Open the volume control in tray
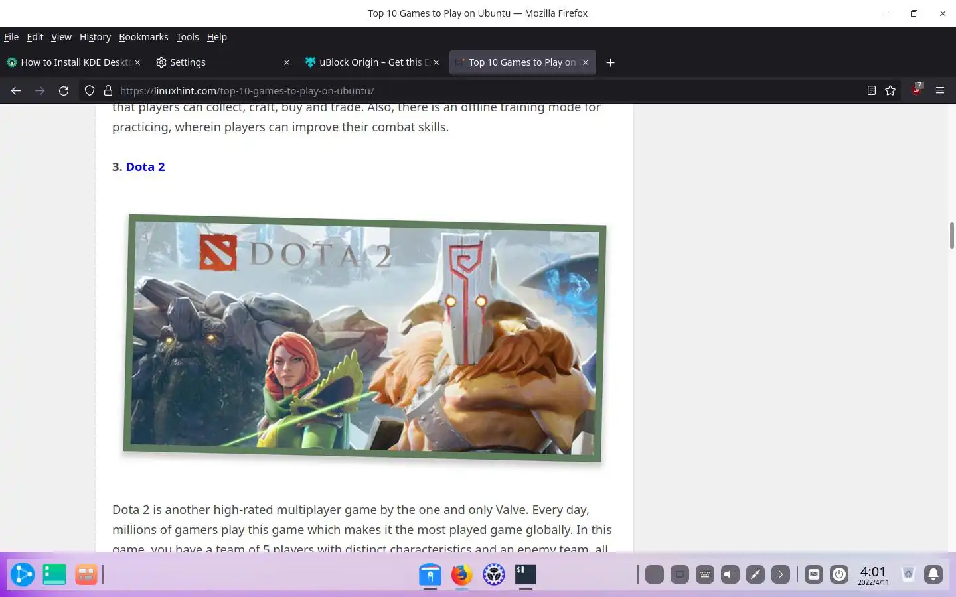This screenshot has width=956, height=597. coord(730,574)
